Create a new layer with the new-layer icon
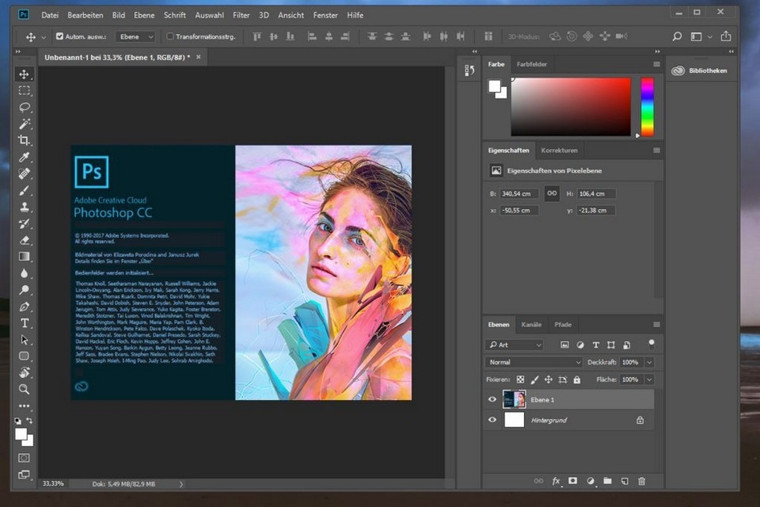 tap(624, 481)
